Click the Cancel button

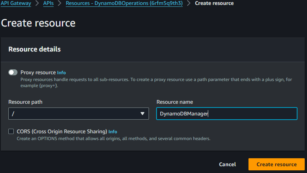point(227,164)
